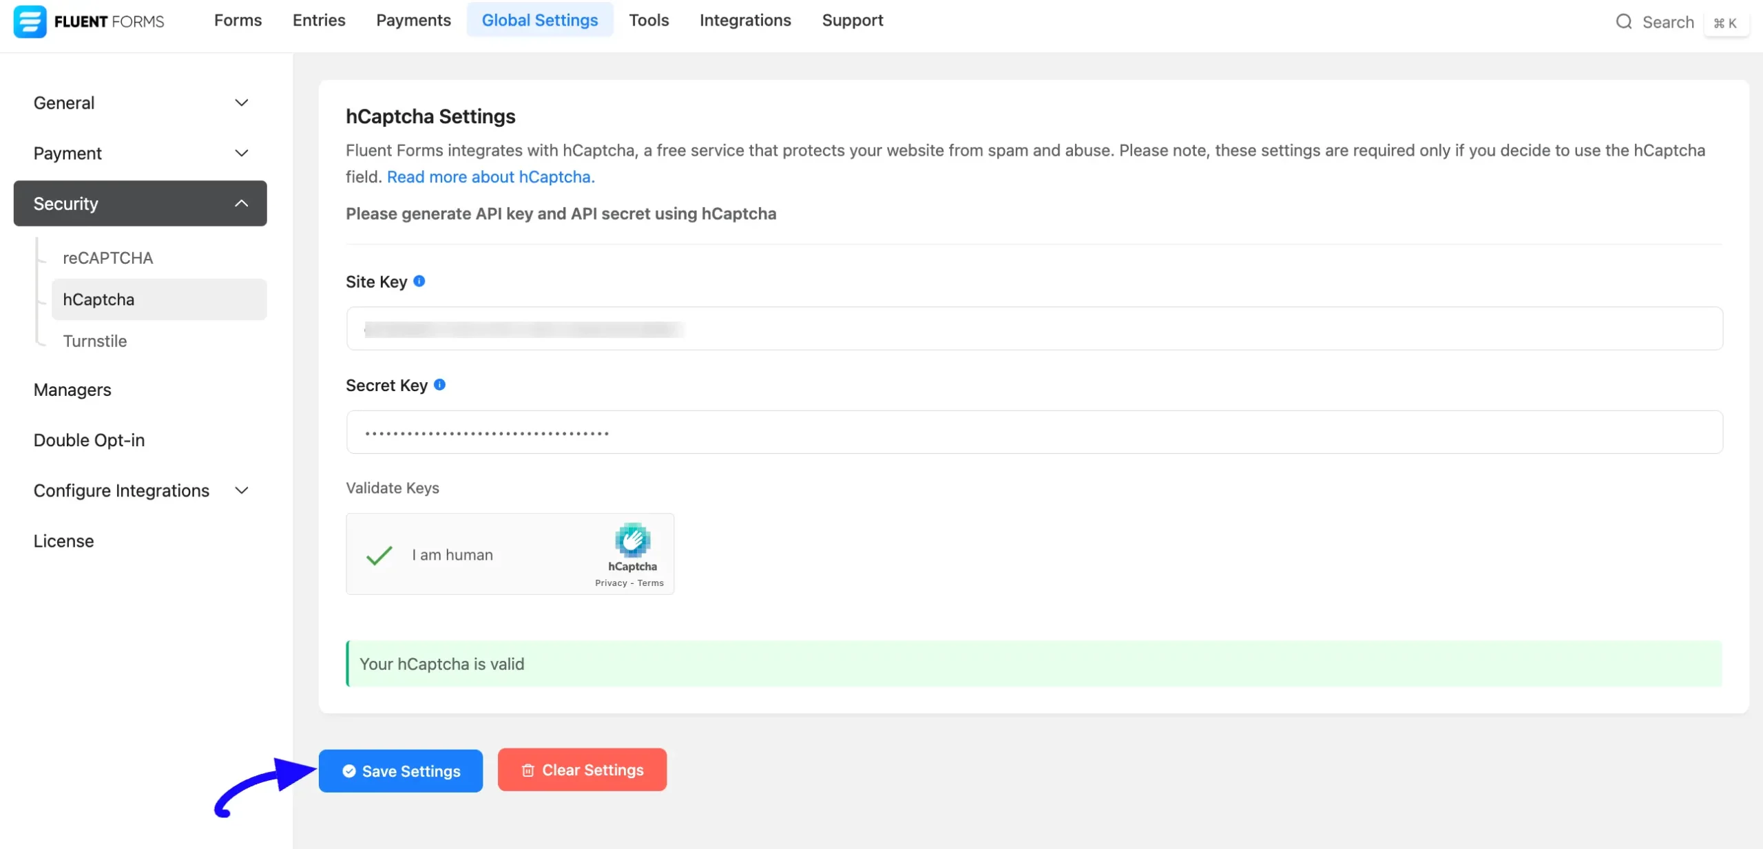Expand the General section chevron
This screenshot has height=849, width=1763.
click(242, 103)
